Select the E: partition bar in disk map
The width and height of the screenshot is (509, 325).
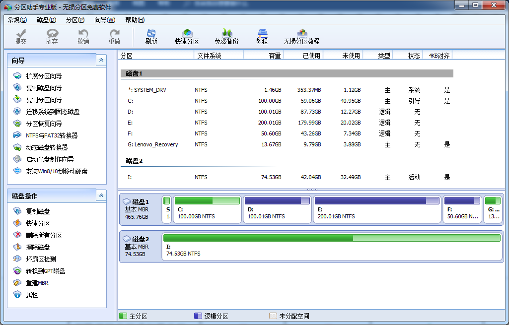click(x=377, y=209)
